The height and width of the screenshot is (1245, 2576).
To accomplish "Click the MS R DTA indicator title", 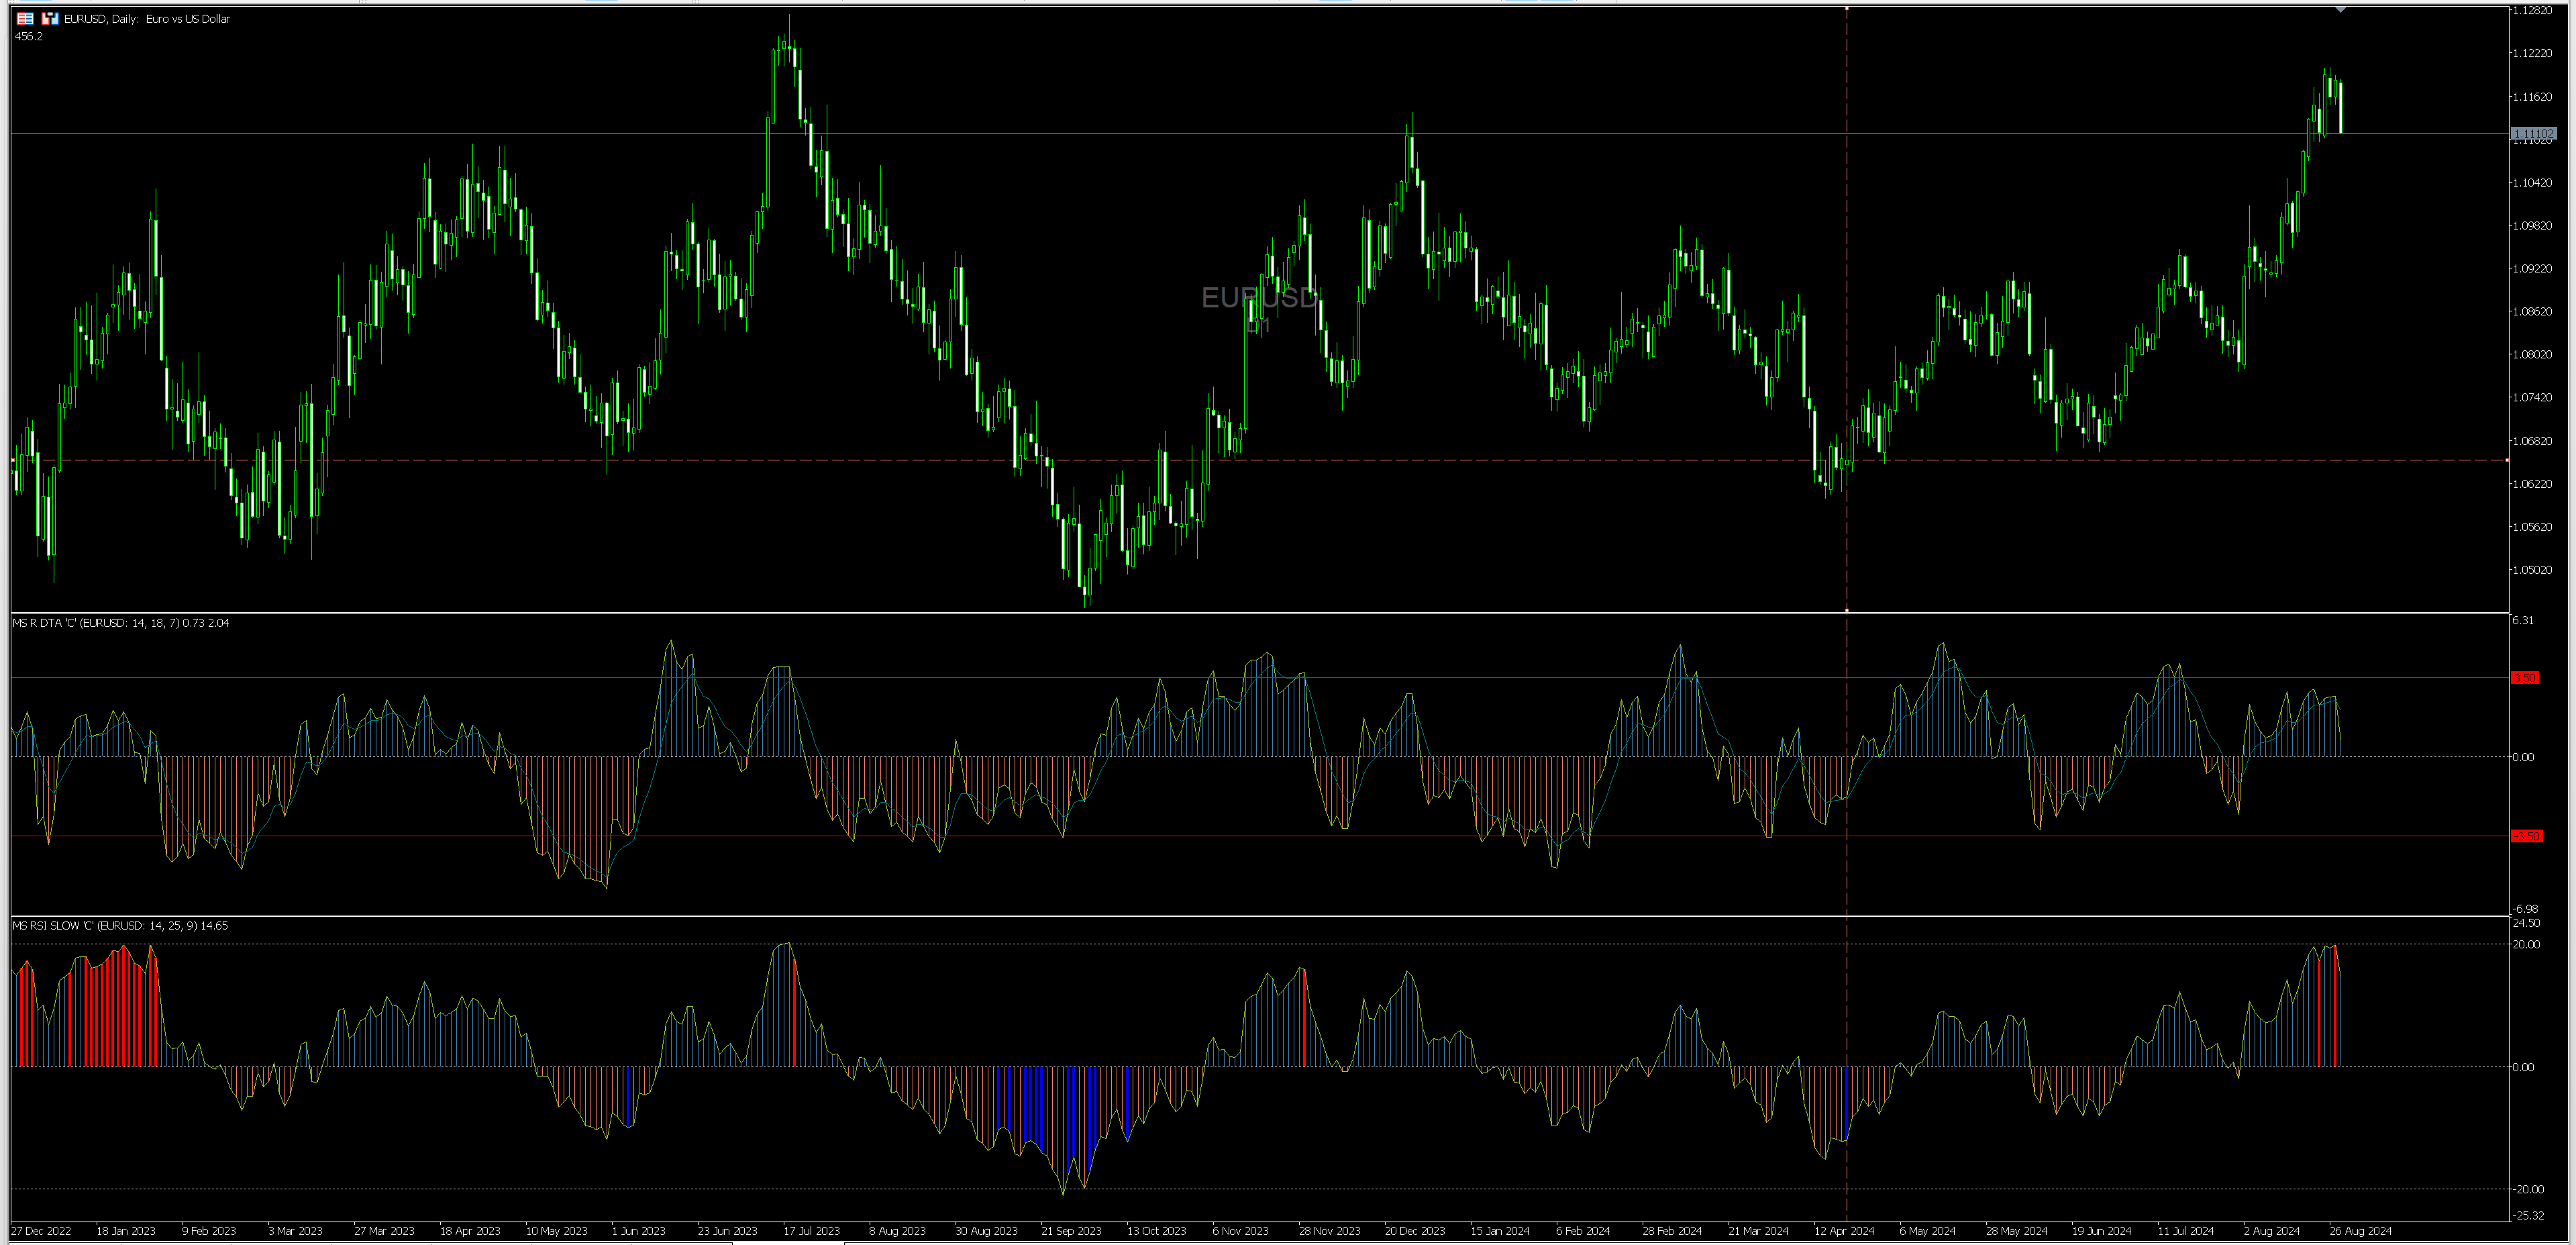I will (x=120, y=623).
